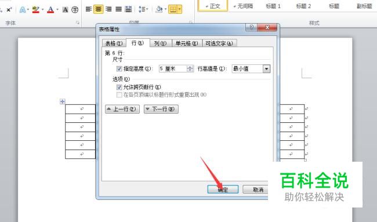Open the 行高值是 dropdown
The image size is (377, 222).
266,69
